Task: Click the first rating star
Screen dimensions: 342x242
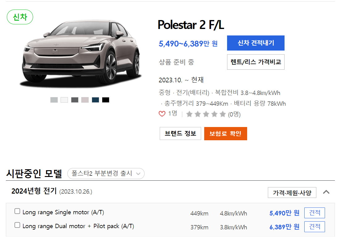Action: 189,114
